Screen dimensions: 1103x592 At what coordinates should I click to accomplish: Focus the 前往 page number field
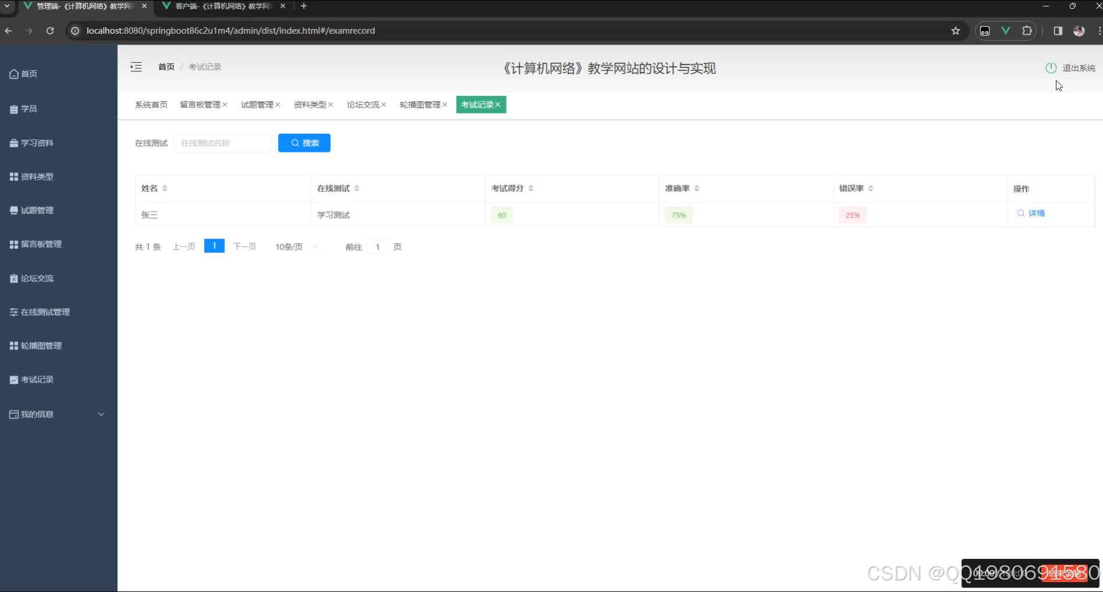(x=378, y=247)
